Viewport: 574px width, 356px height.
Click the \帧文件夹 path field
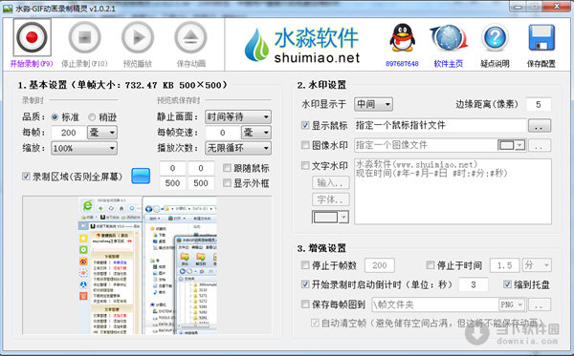click(x=434, y=304)
